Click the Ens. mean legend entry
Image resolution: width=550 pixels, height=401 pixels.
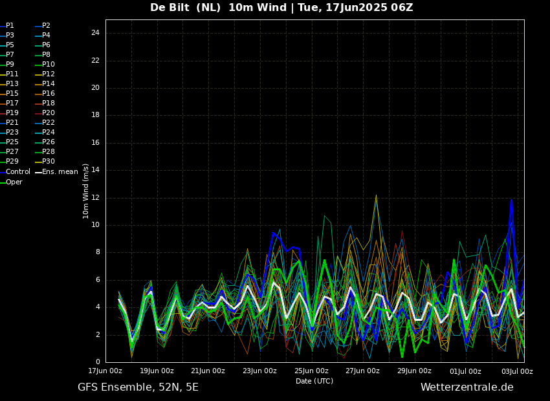click(60, 172)
